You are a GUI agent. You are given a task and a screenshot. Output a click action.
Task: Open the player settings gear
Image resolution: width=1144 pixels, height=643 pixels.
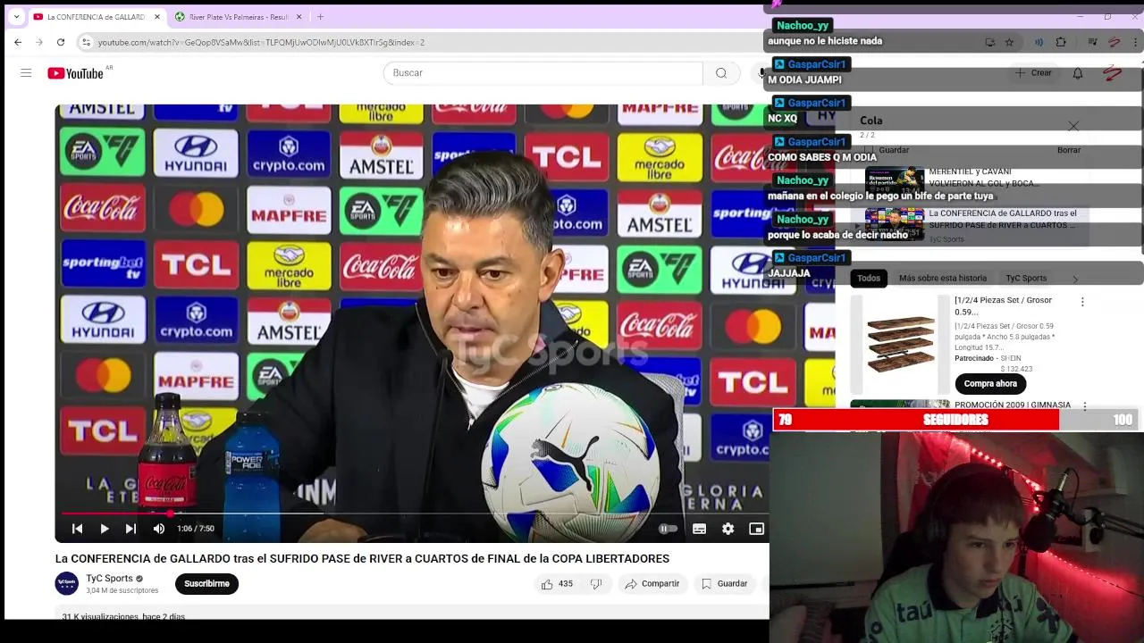(728, 529)
